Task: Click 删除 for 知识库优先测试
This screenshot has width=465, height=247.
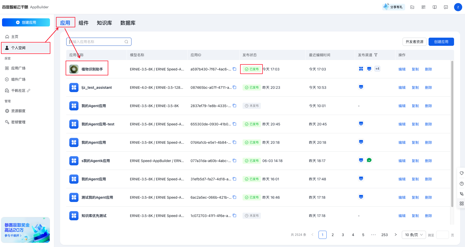Action: point(429,216)
